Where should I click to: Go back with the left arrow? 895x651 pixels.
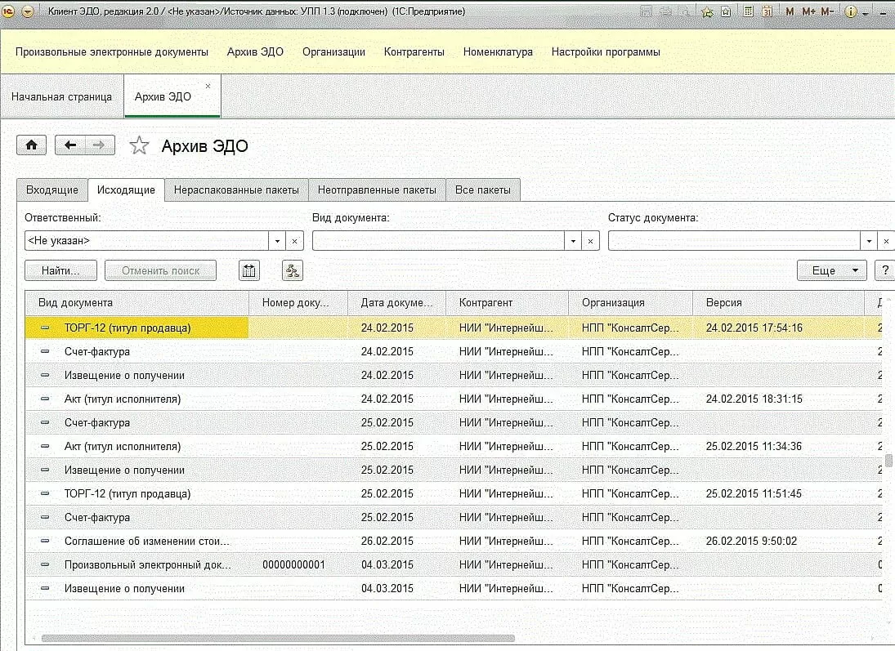pos(70,145)
